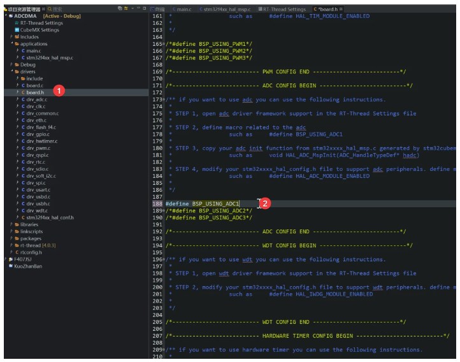This screenshot has height=362, width=460.
Task: Click the collapse all icon in explorer header
Action: click(119, 9)
